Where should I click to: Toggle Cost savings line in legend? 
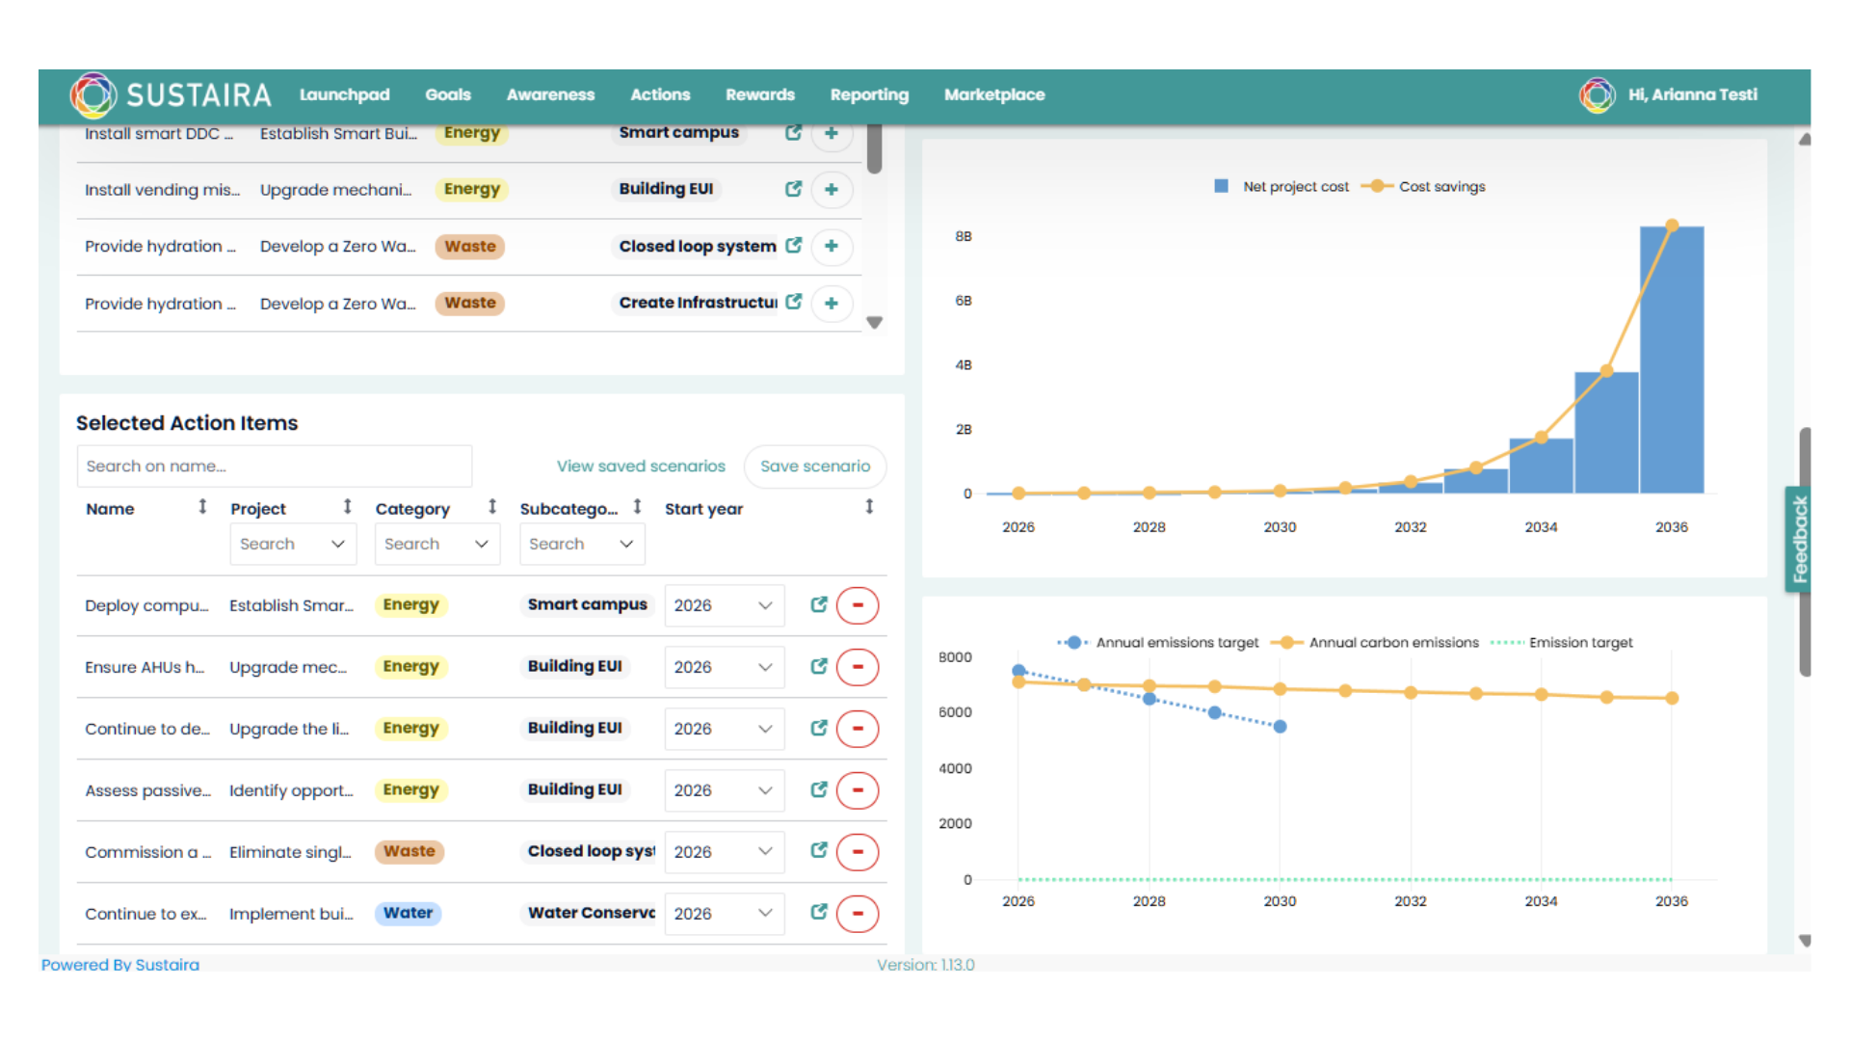point(1423,186)
